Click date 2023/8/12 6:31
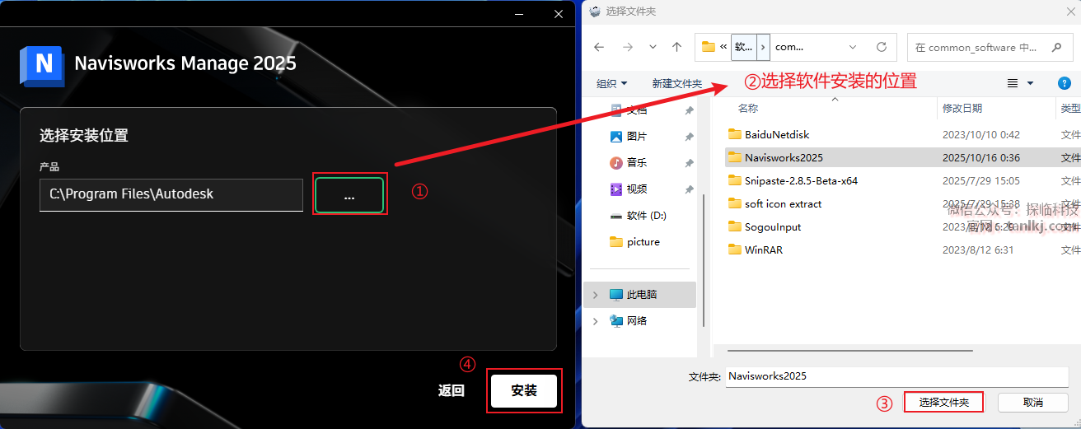The width and height of the screenshot is (1081, 429). click(978, 249)
